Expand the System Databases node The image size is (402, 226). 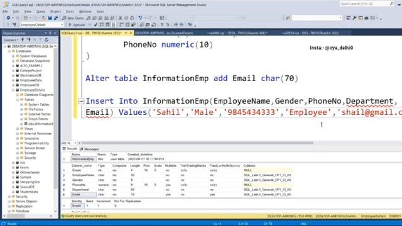pyautogui.click(x=13, y=56)
